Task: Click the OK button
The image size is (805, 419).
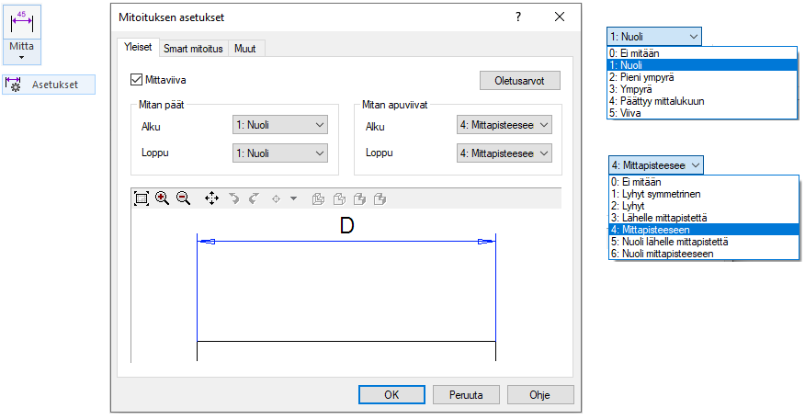Action: tap(391, 394)
